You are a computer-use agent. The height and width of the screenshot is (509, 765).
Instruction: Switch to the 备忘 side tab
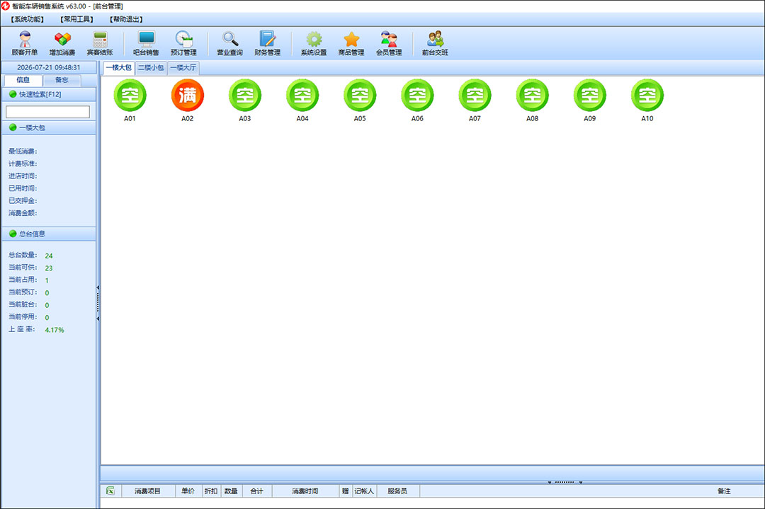pos(62,80)
